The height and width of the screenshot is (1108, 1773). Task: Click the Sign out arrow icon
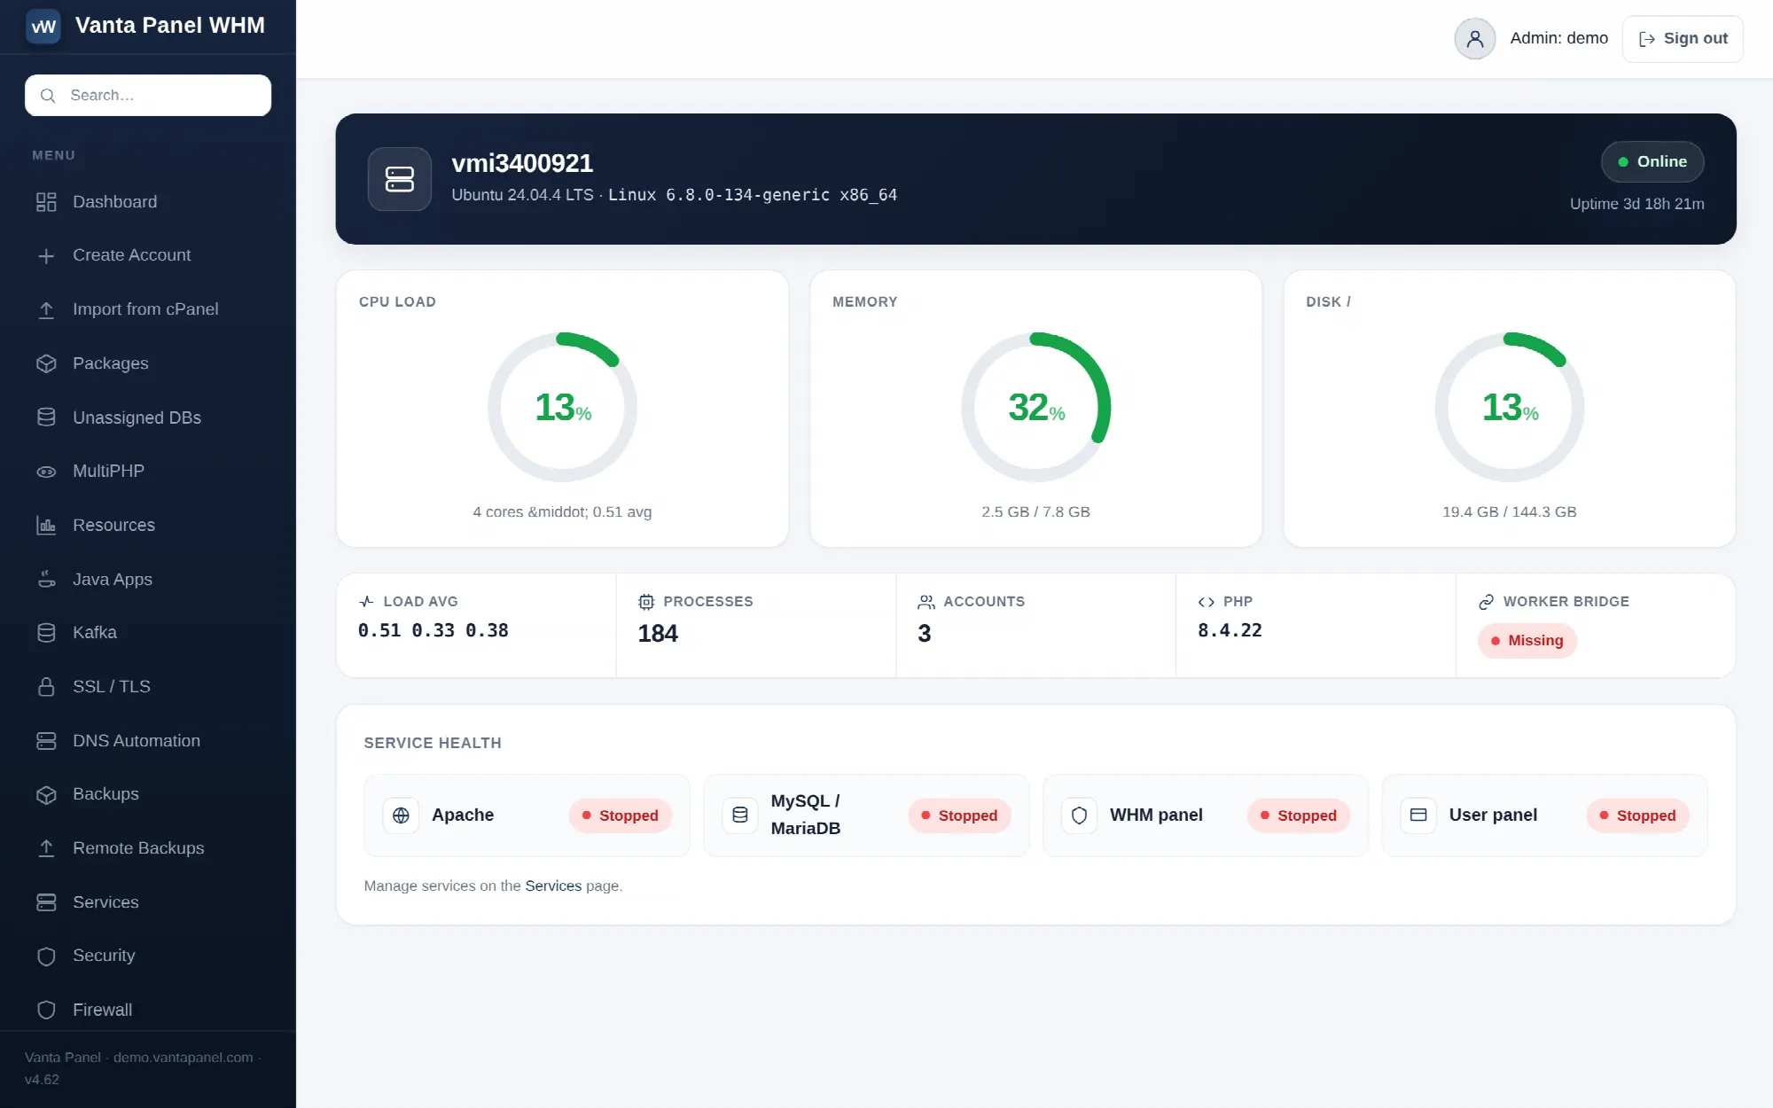[1647, 39]
